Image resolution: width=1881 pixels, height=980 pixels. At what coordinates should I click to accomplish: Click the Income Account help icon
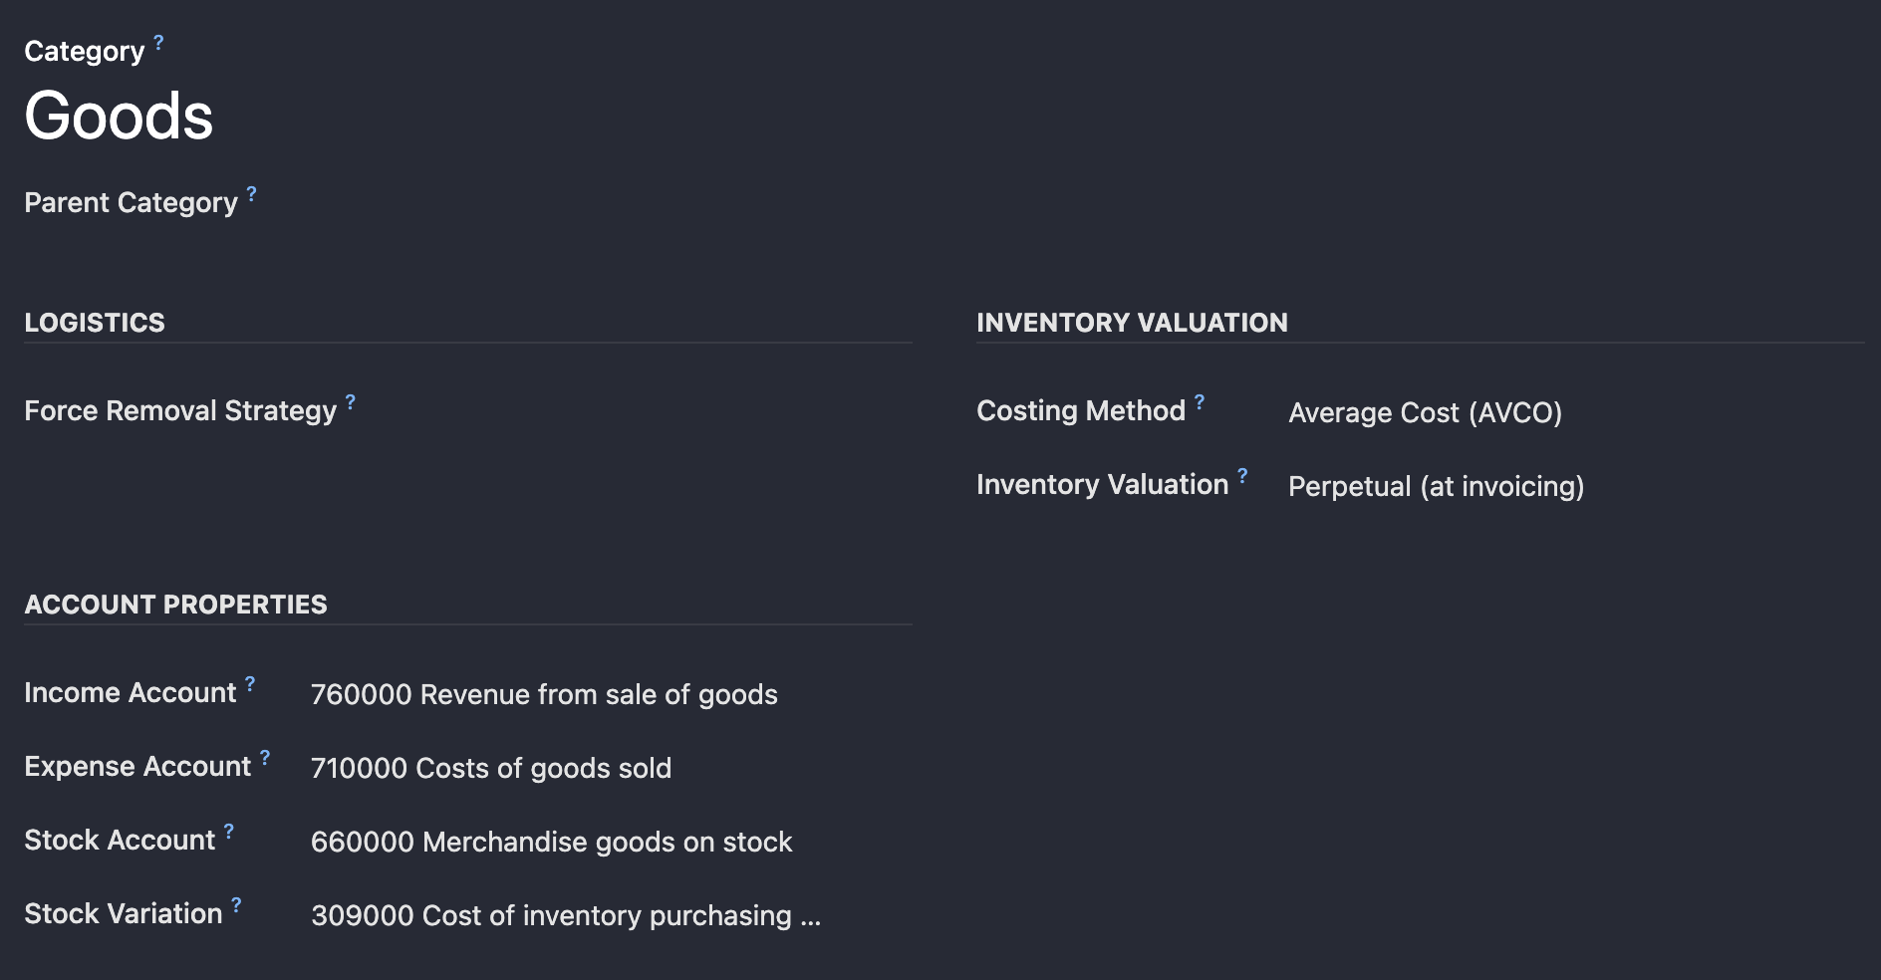(x=250, y=683)
